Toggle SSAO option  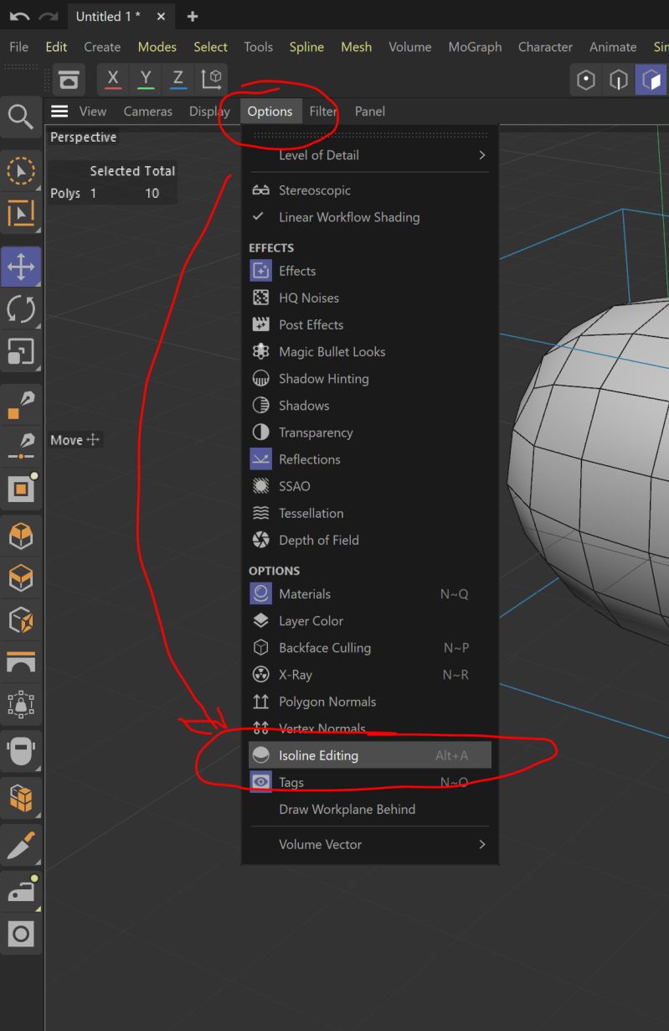click(369, 486)
